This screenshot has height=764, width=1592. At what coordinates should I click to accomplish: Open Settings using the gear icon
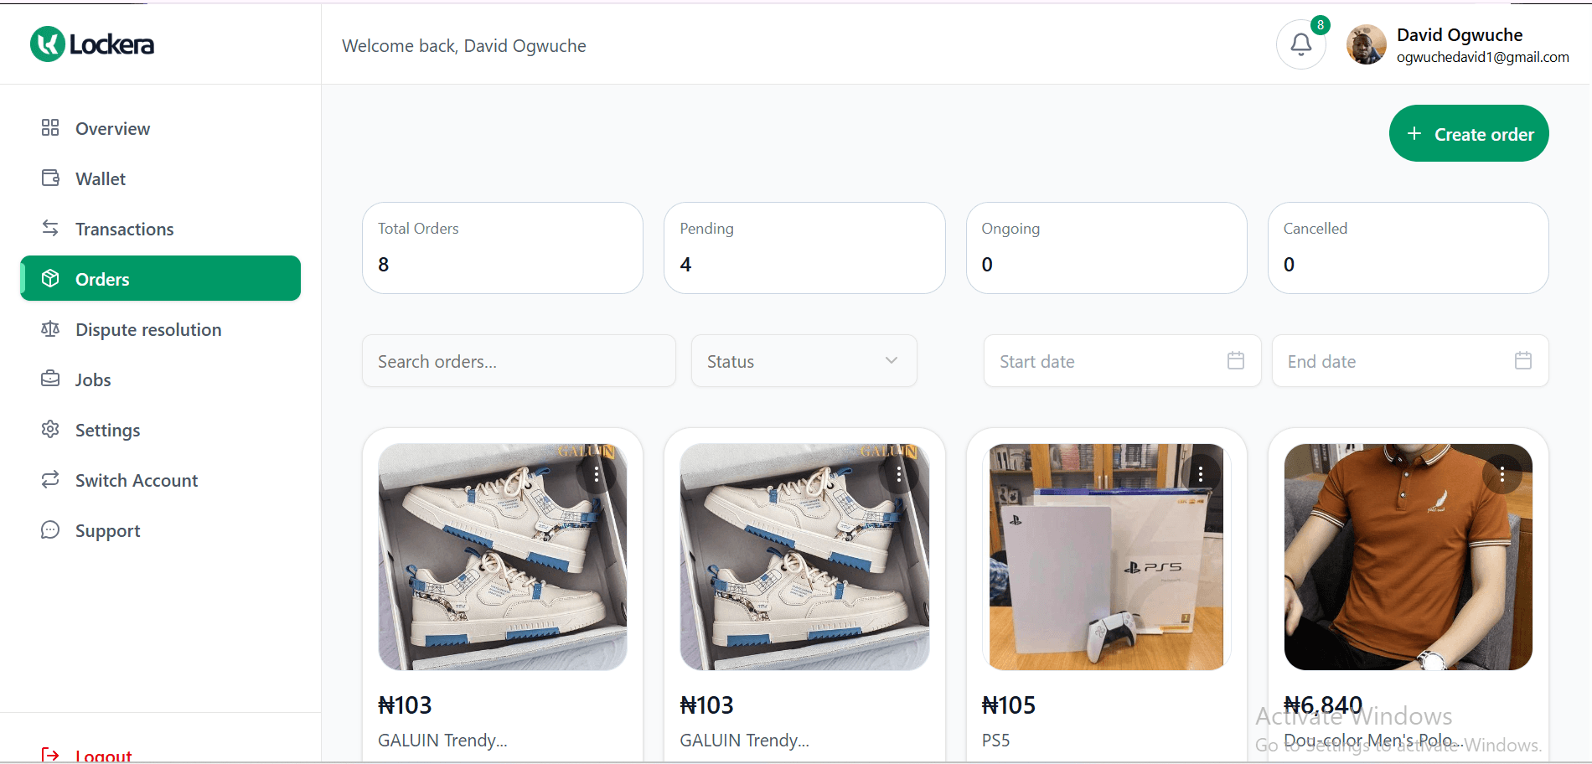(x=51, y=430)
